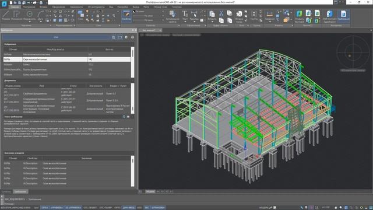Select the Металлические пластины row

67,54
